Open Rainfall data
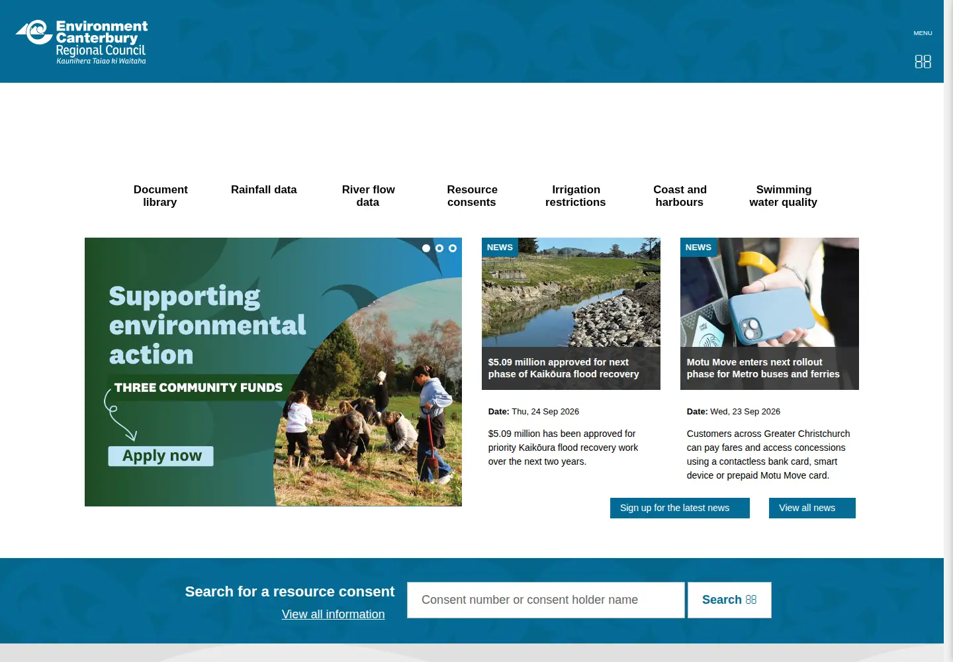Screen dimensions: 953x662 point(264,190)
